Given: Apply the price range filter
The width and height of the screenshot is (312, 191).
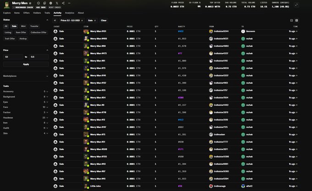Looking at the screenshot, I should pos(26,64).
